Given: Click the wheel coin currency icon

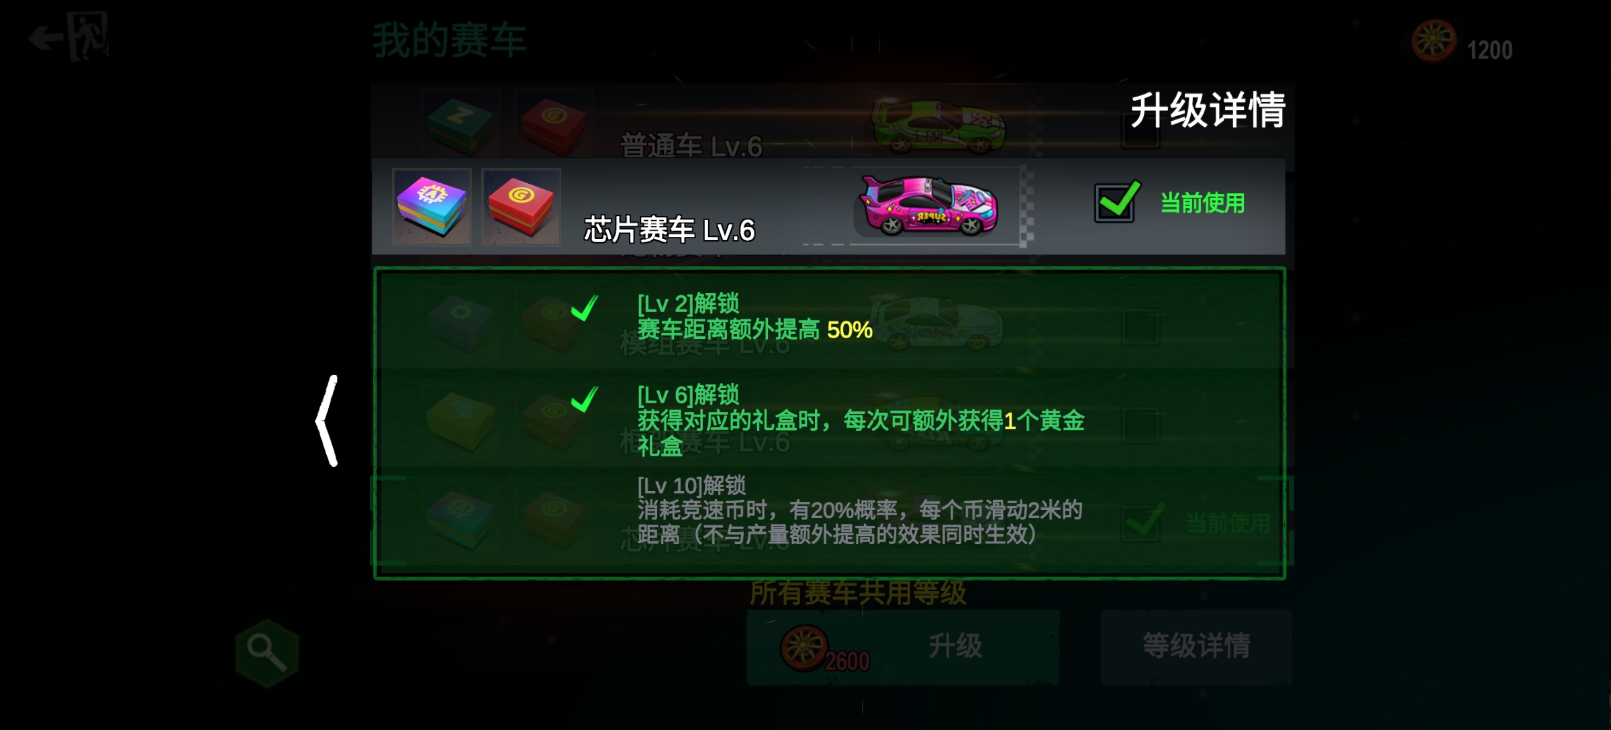Looking at the screenshot, I should click(x=1434, y=42).
